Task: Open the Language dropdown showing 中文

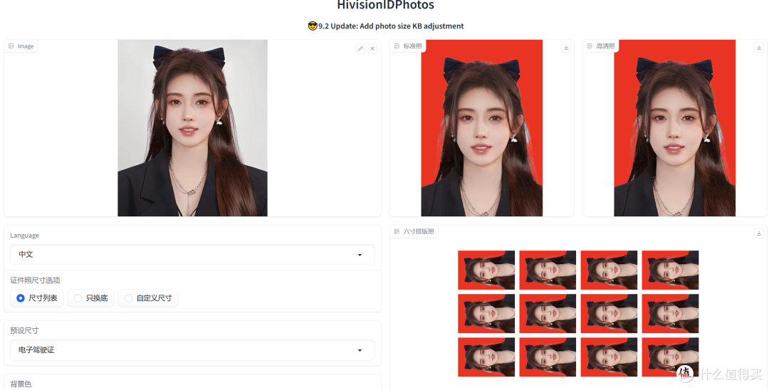Action: [x=192, y=255]
